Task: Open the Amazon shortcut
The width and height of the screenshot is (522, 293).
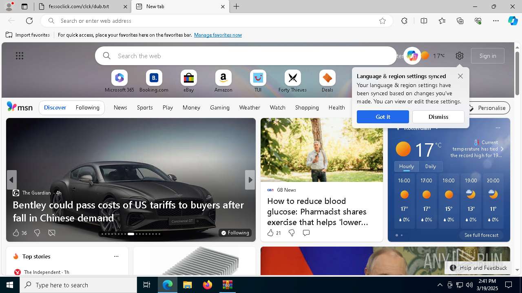Action: 223,81
